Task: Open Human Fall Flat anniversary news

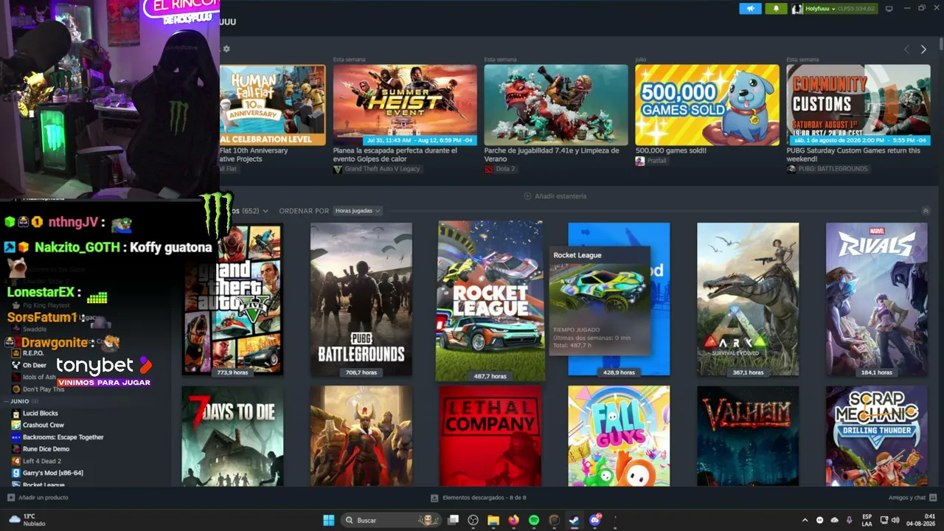Action: coord(272,105)
